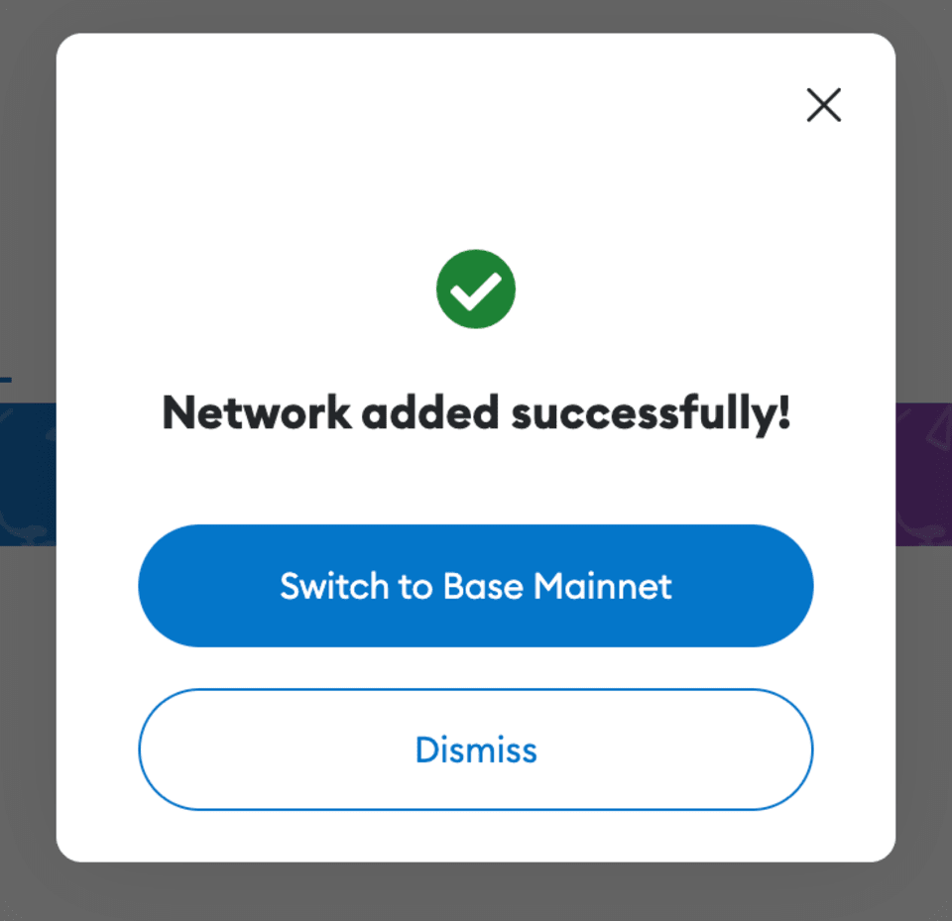Select the white check inside green circle

(476, 289)
